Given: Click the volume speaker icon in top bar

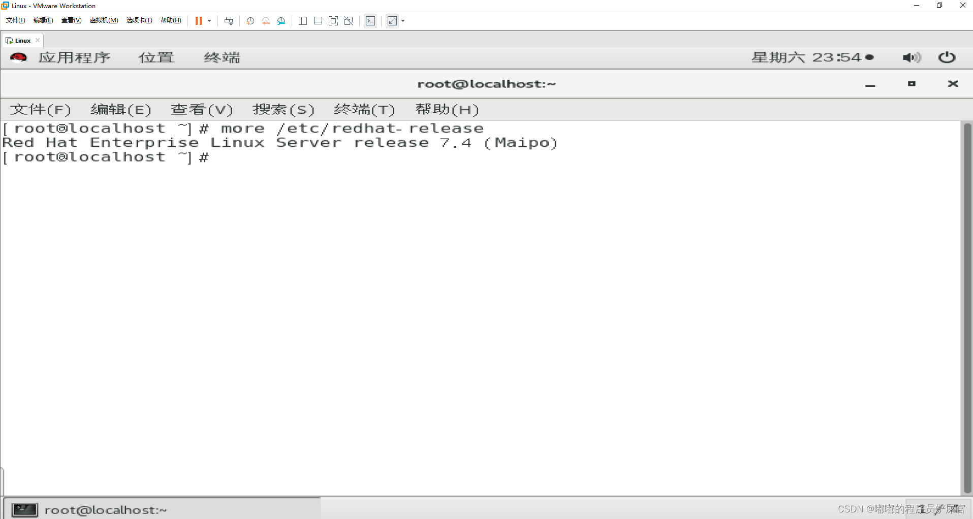Looking at the screenshot, I should pyautogui.click(x=912, y=57).
